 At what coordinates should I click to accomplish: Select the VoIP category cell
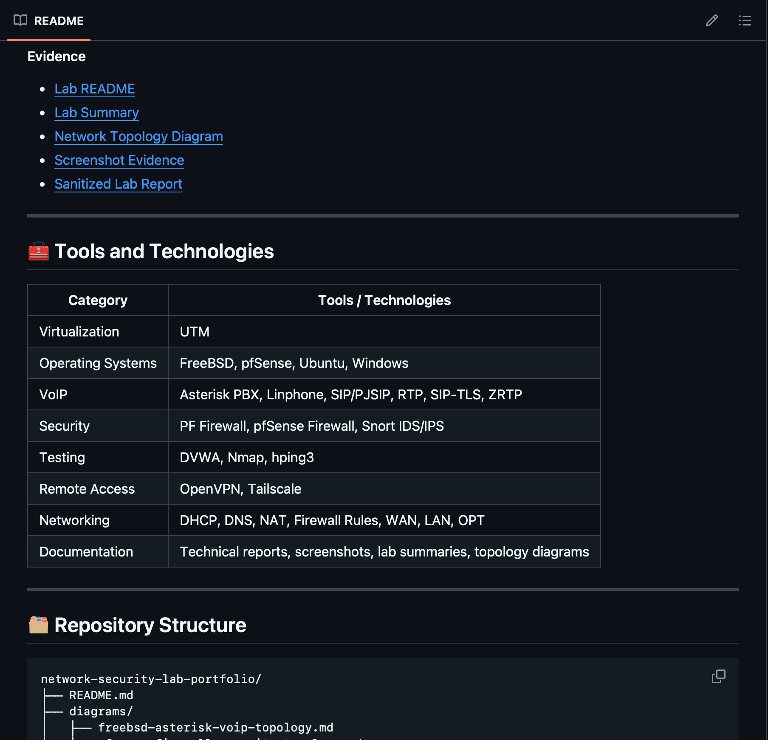point(98,395)
